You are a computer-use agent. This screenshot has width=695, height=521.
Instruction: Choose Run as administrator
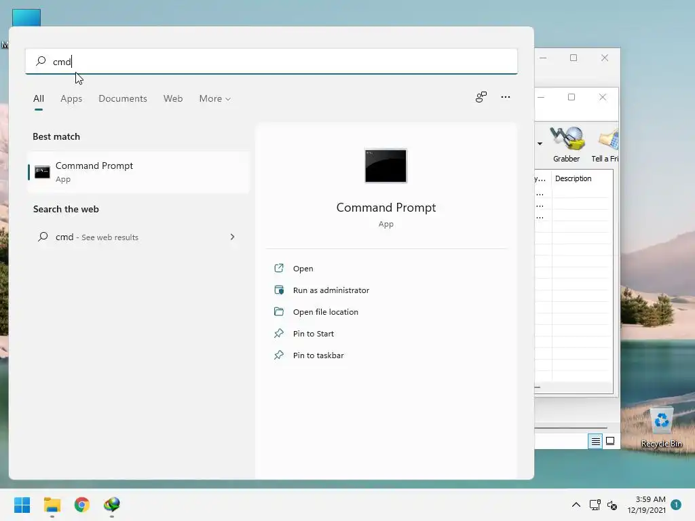331,290
